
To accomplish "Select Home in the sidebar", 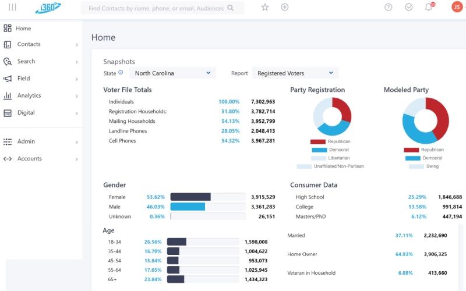I will click(23, 29).
